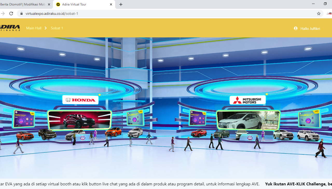Click the yellow hotspot above the Mitsubishi Motors sign

[x=267, y=94]
